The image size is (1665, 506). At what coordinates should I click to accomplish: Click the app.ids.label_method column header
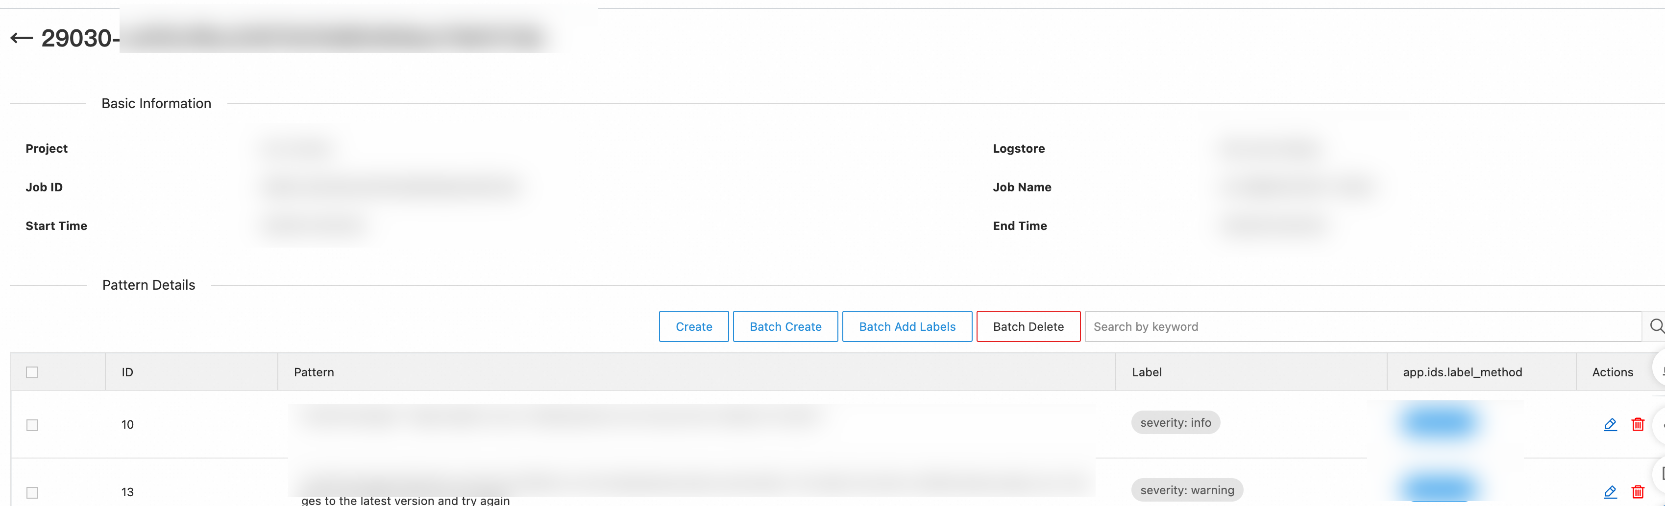click(1462, 372)
